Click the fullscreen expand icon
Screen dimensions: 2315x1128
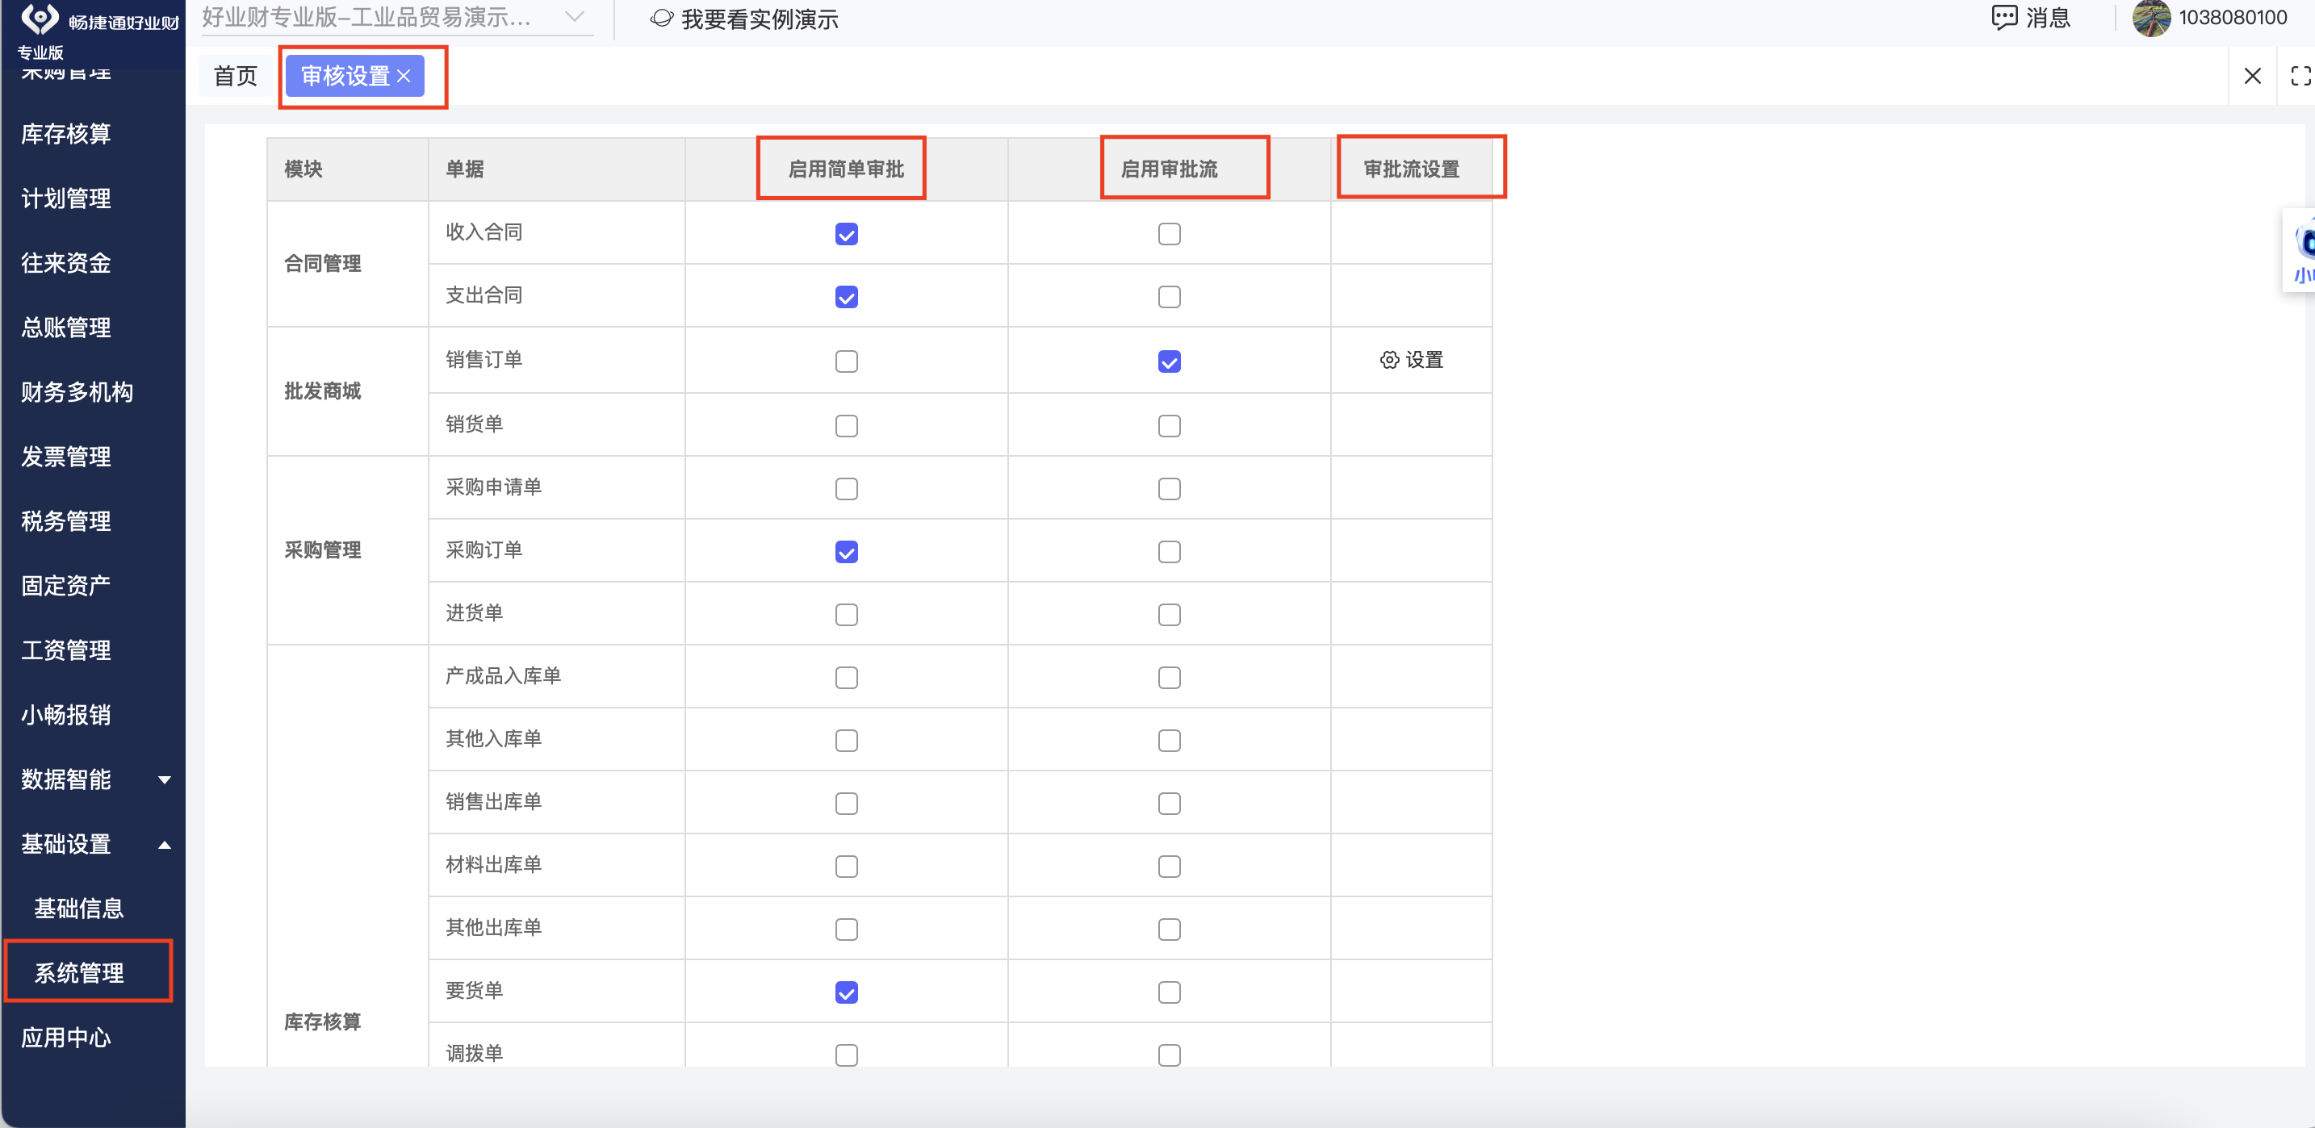pos(2300,77)
